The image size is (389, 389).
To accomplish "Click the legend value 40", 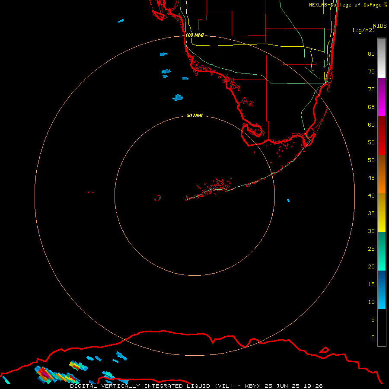I will pyautogui.click(x=371, y=196).
